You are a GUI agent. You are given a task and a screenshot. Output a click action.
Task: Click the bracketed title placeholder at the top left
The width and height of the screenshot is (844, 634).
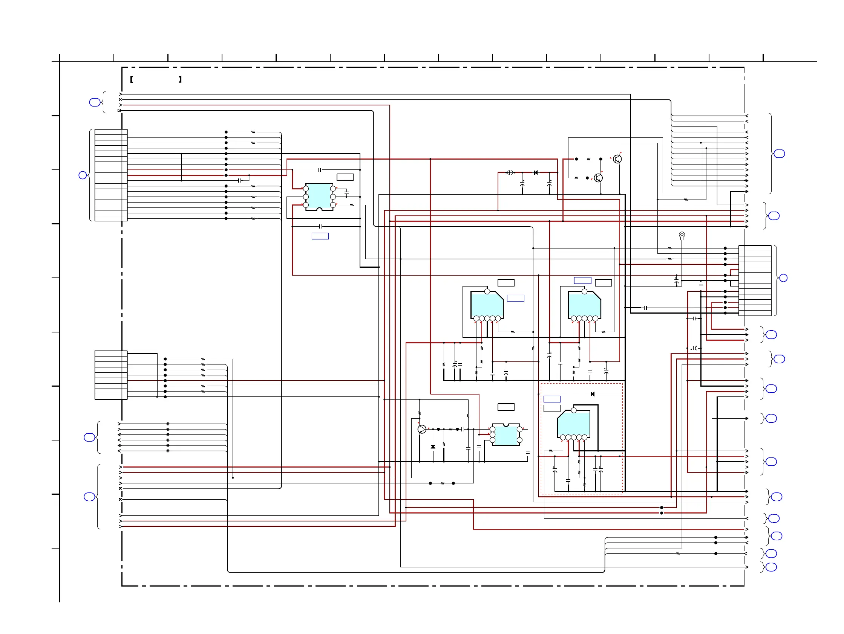point(156,79)
